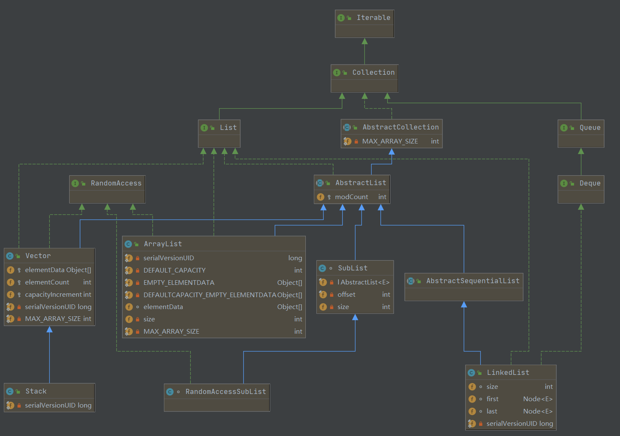Select MAX_ARRAY_SIZE field in AbstractCollection
The height and width of the screenshot is (436, 620).
point(390,141)
